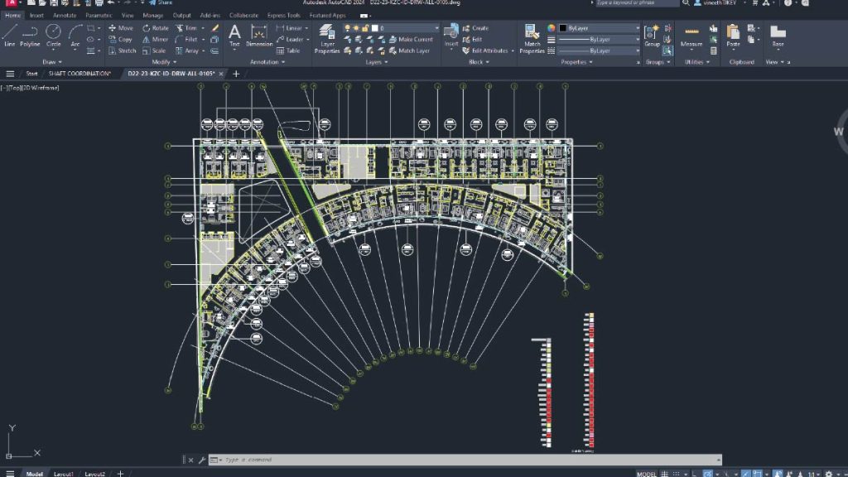
Task: Click the Rotate modify tool
Action: [x=154, y=28]
